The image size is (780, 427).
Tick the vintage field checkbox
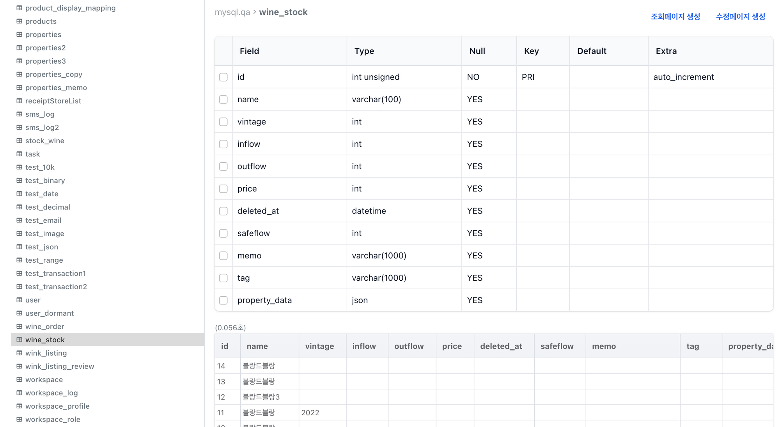pyautogui.click(x=223, y=122)
